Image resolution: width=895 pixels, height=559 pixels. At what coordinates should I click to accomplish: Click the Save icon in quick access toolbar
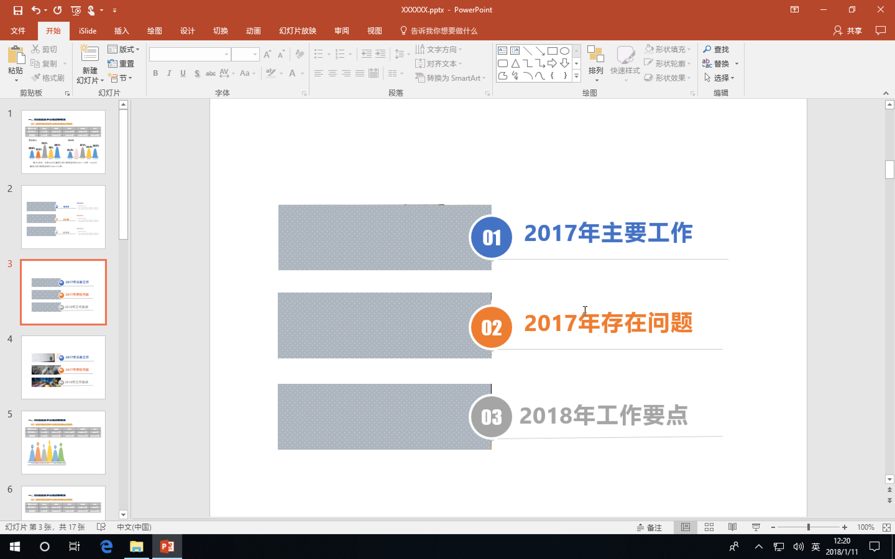coord(17,10)
